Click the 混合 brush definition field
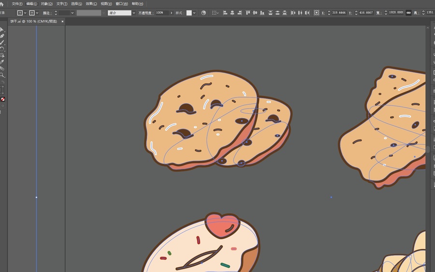The height and width of the screenshot is (272, 435). point(119,13)
